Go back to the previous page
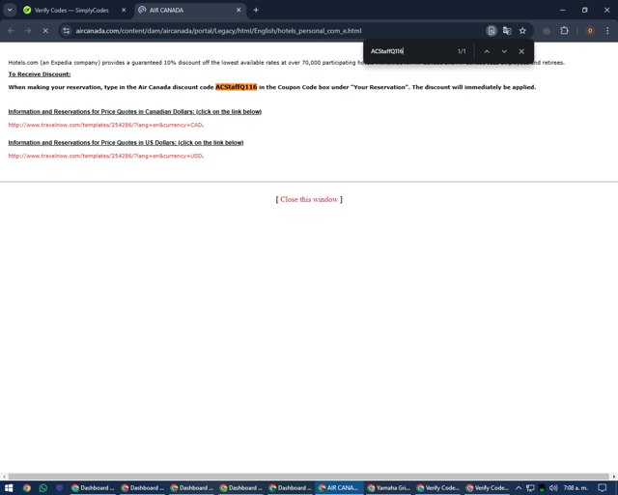 tap(11, 31)
